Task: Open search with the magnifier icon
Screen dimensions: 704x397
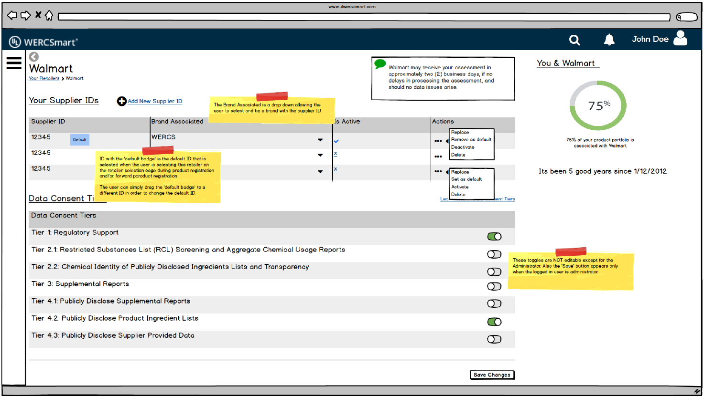Action: click(574, 40)
